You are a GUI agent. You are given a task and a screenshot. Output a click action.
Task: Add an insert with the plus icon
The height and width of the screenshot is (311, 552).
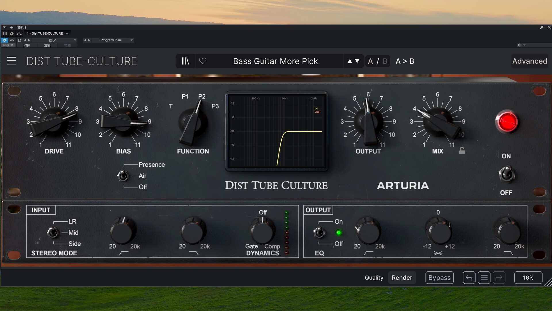12,27
